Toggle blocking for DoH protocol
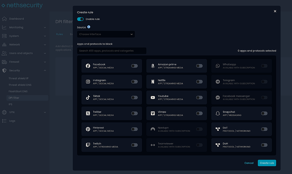The image size is (292, 174). click(x=264, y=145)
